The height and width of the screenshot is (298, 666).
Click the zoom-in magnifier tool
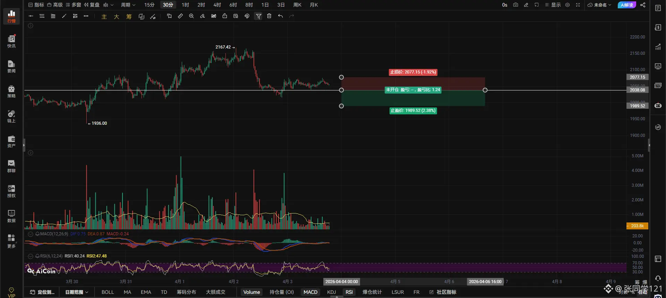click(x=191, y=16)
